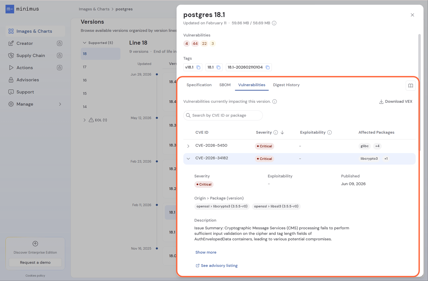This screenshot has height=281, width=428.
Task: Switch to the SBOM tab
Action: [x=225, y=85]
